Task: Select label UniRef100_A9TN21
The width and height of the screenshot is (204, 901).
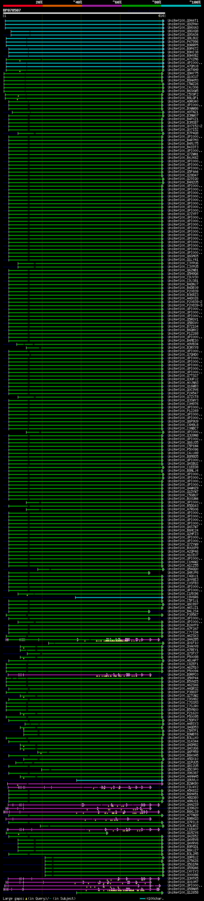Action: [183, 112]
